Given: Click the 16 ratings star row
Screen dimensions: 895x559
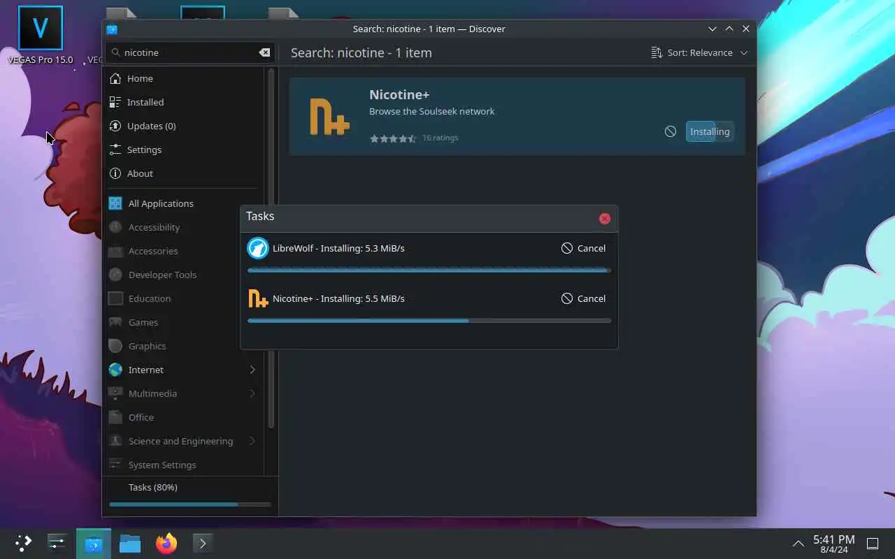Looking at the screenshot, I should click(393, 138).
